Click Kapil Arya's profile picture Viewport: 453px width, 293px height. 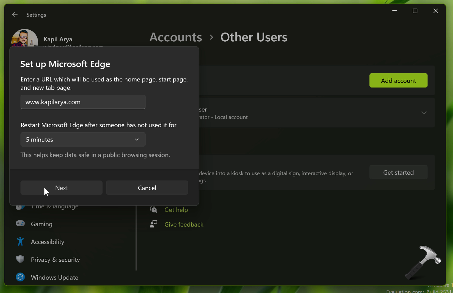pyautogui.click(x=25, y=38)
